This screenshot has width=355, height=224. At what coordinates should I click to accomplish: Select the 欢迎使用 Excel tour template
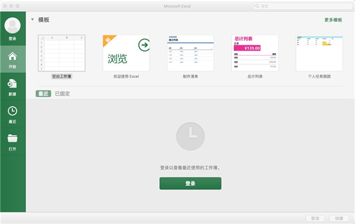(x=126, y=53)
